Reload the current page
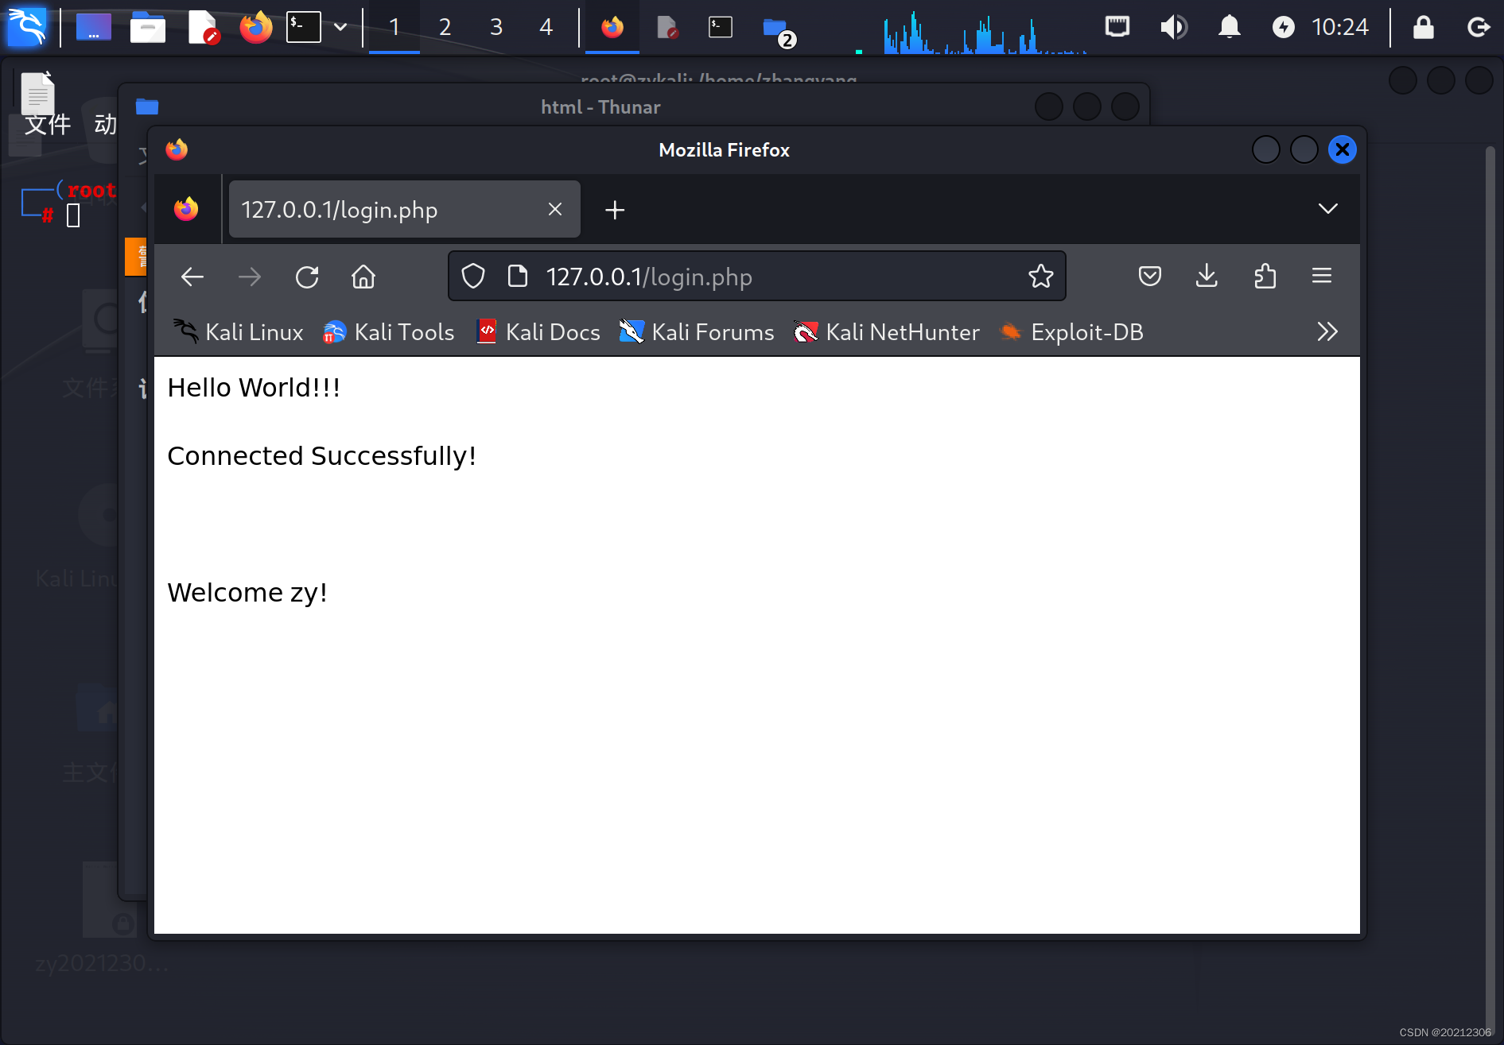 pos(307,277)
